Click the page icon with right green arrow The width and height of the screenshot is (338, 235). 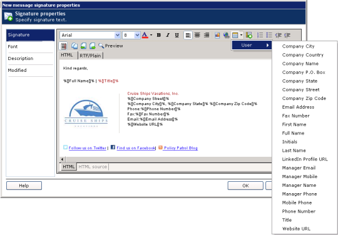point(93,46)
